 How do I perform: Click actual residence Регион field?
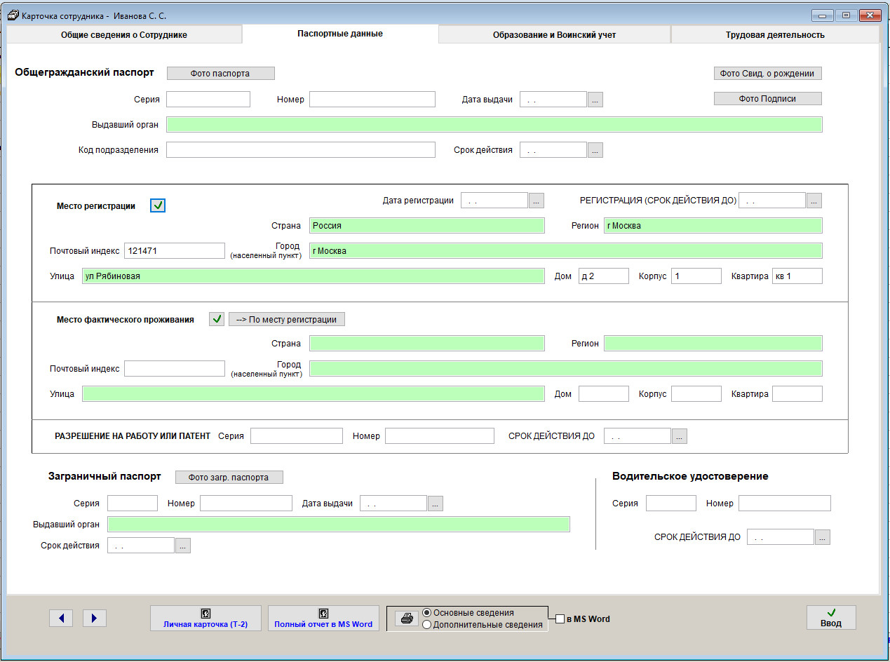(713, 343)
